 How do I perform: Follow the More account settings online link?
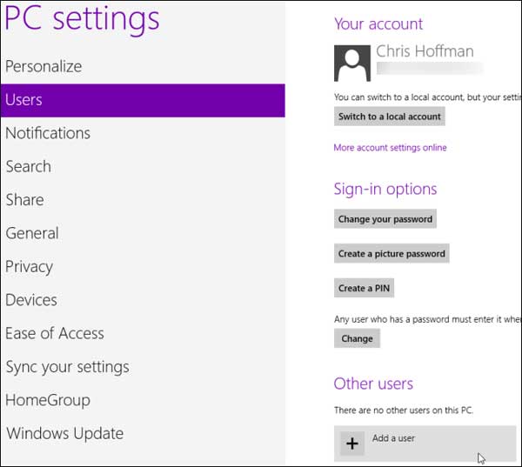click(x=390, y=148)
